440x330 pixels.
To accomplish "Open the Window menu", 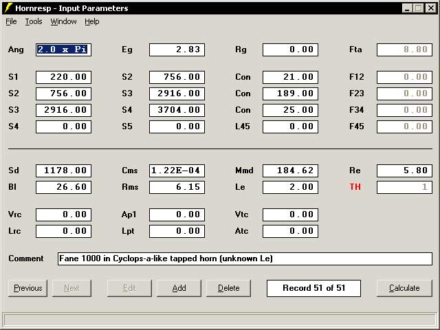I will [x=63, y=21].
